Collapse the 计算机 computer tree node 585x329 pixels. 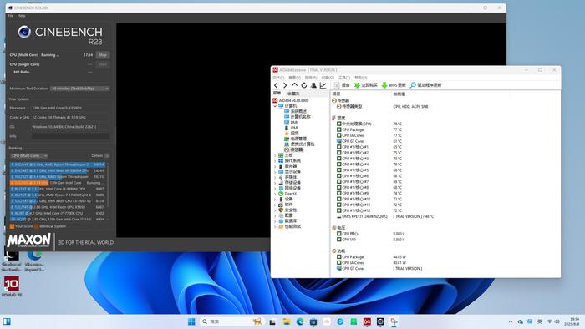click(x=275, y=106)
